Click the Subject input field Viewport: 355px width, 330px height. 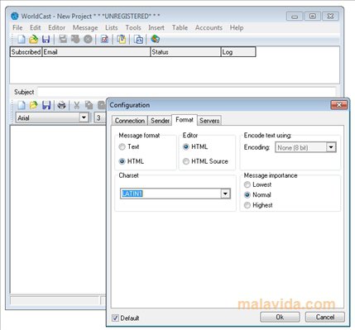[187, 92]
